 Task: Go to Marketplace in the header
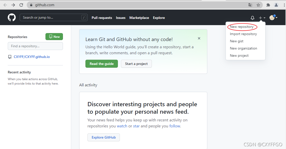139,18
